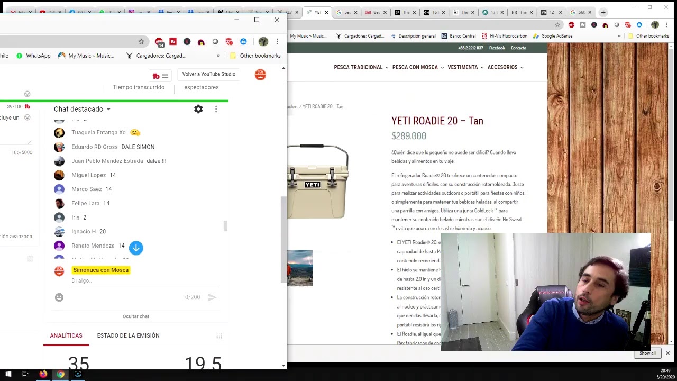Send the chat message with arrow icon

pyautogui.click(x=212, y=297)
